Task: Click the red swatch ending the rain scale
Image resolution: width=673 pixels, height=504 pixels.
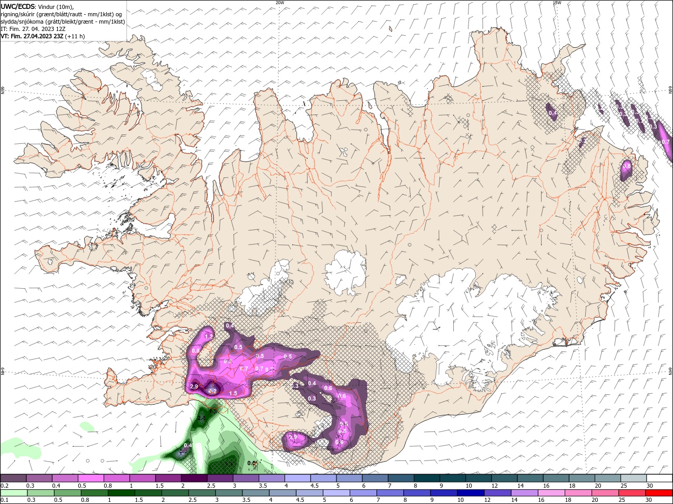Action: point(658,493)
